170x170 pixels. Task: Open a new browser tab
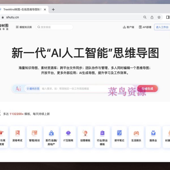tap(53, 10)
